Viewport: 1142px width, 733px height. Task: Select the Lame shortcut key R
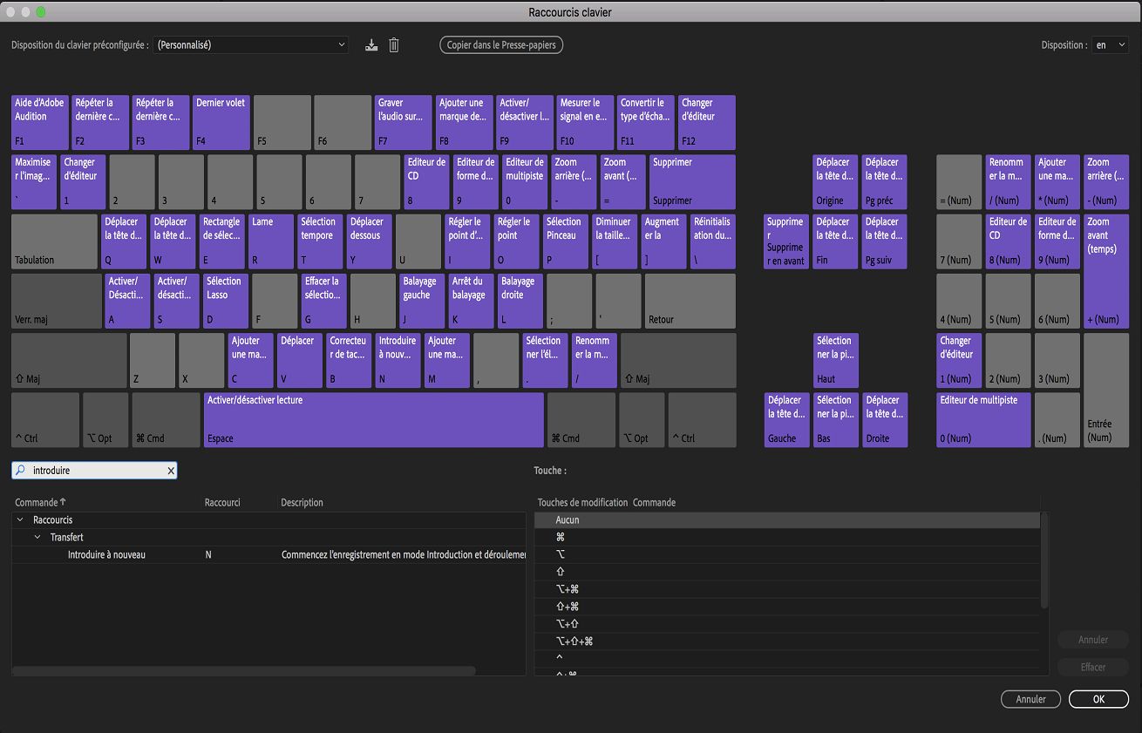pyautogui.click(x=271, y=241)
